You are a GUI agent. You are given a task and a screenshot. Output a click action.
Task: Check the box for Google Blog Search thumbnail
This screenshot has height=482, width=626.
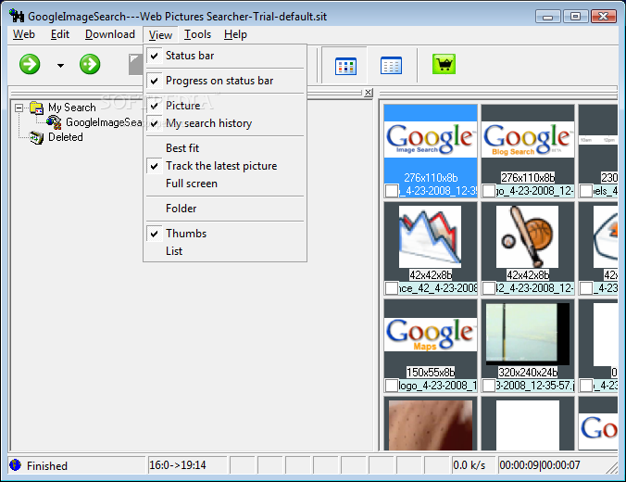click(x=489, y=191)
